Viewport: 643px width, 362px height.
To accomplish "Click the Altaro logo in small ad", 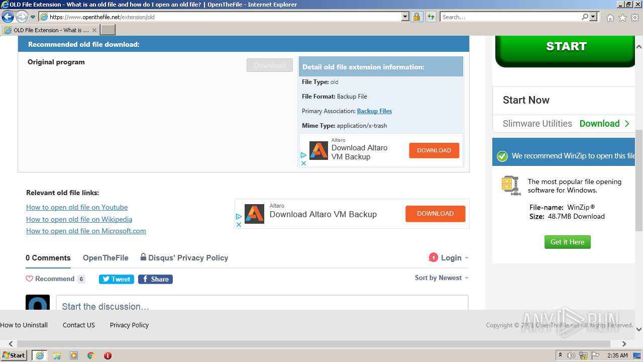I will 318,150.
